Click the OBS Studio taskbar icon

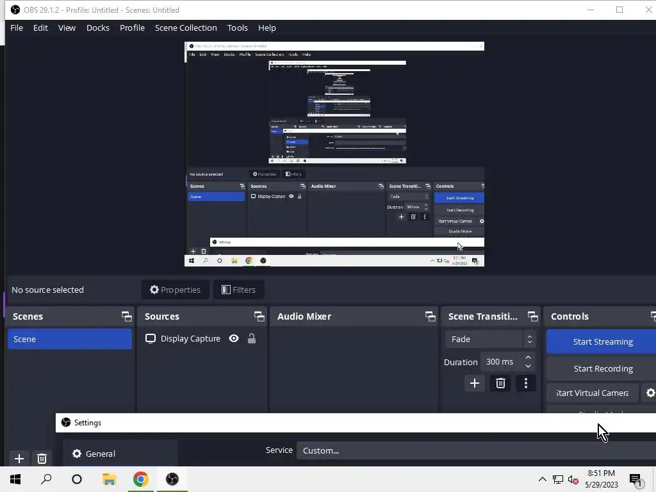pyautogui.click(x=172, y=479)
